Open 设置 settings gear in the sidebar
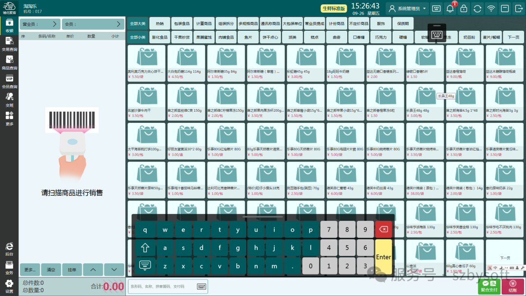Image resolution: width=526 pixels, height=296 pixels. 9,286
